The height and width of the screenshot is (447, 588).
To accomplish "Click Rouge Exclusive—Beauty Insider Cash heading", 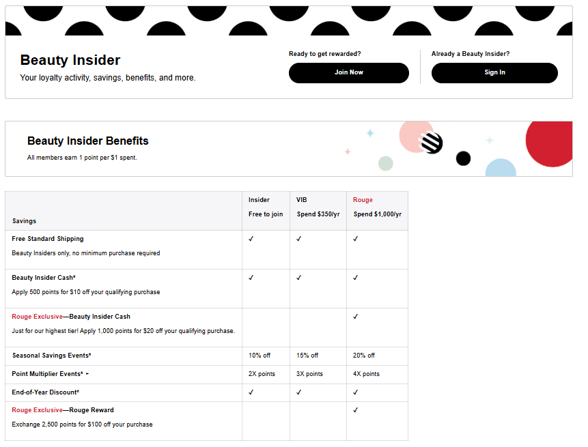I will point(71,317).
